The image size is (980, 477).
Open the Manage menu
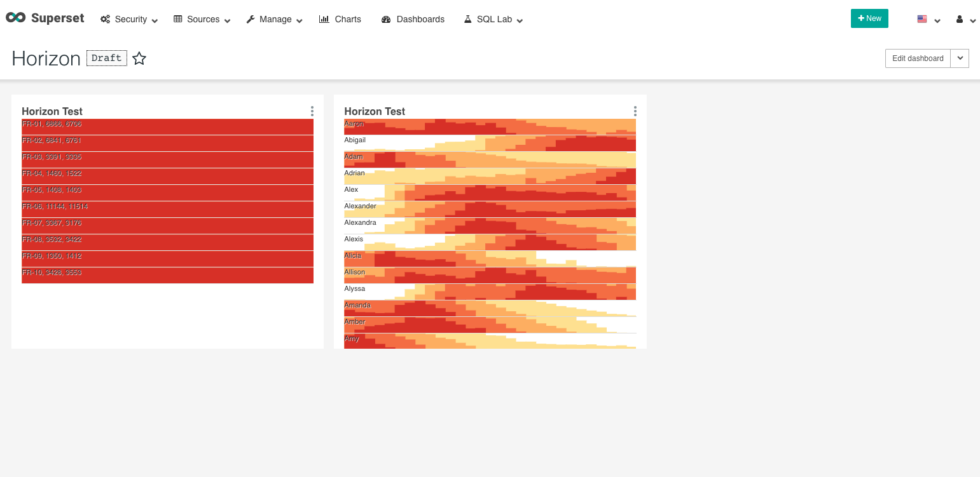pos(275,19)
